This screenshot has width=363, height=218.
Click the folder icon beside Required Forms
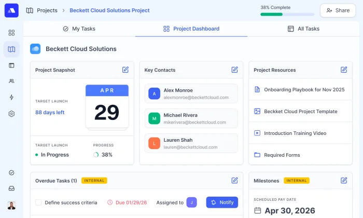(x=257, y=155)
